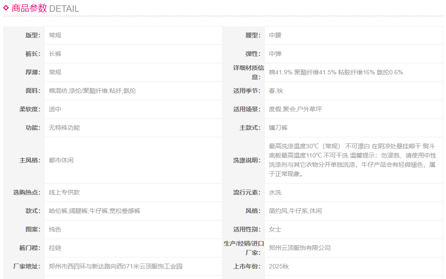The width and height of the screenshot is (446, 279).
Task: Click the manufacturer name 郑州云顶服饰有限公司
Action: [299, 248]
